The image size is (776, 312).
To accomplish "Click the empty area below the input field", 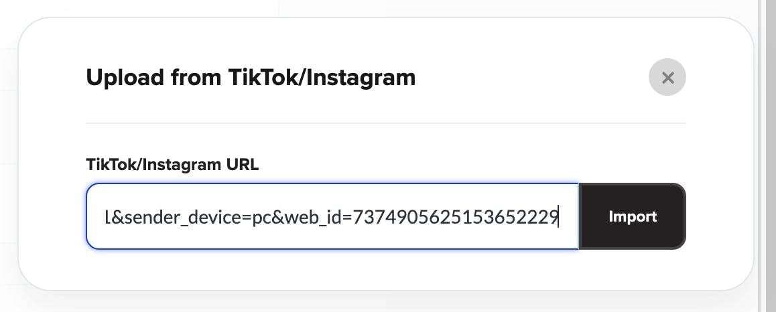I will tap(386, 269).
